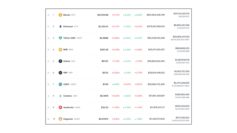Screen dimensions: 237x133
Task: Click XRP's price of $0.53
Action: coord(105,73)
